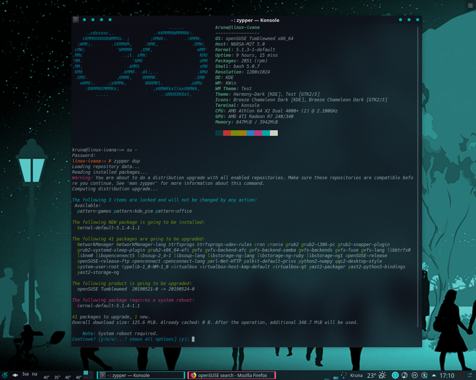Click the magenta color block in neofetch palette
Image resolution: width=476 pixels, height=380 pixels.
[258, 133]
